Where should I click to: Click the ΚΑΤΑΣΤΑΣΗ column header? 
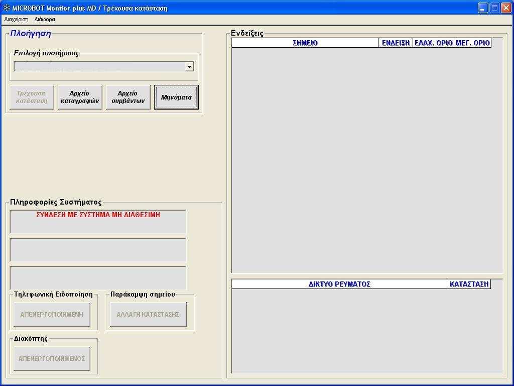pos(469,284)
